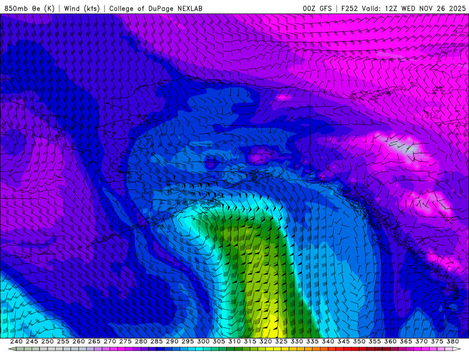Click the "12Z WED NOV 26 2025" valid time
The height and width of the screenshot is (352, 469).
pyautogui.click(x=425, y=8)
